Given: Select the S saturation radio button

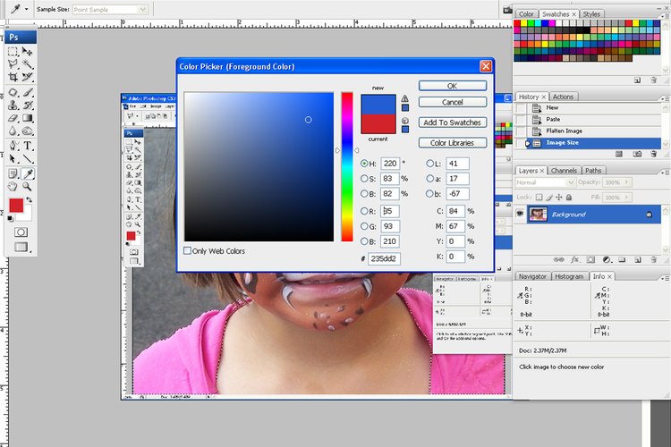Looking at the screenshot, I should coord(364,179).
